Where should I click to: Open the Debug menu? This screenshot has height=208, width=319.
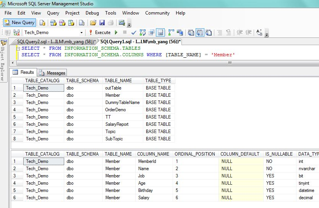point(92,13)
